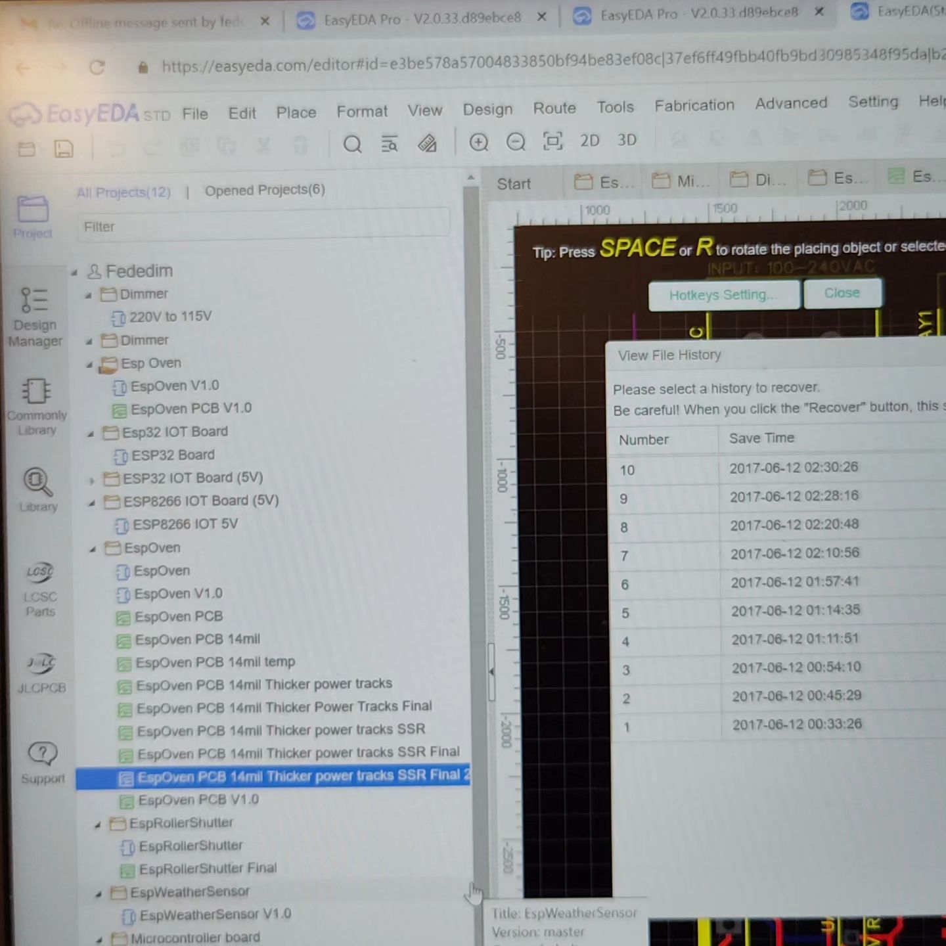Collapse the EspRollerShutter folder
Screen dimensions: 946x946
pos(97,824)
